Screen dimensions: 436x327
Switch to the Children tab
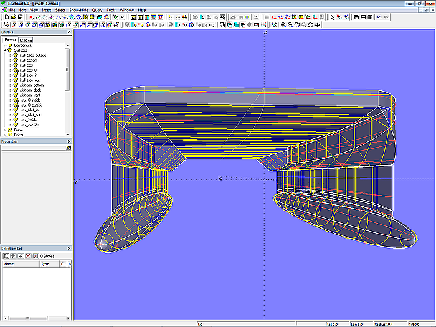pyautogui.click(x=26, y=40)
